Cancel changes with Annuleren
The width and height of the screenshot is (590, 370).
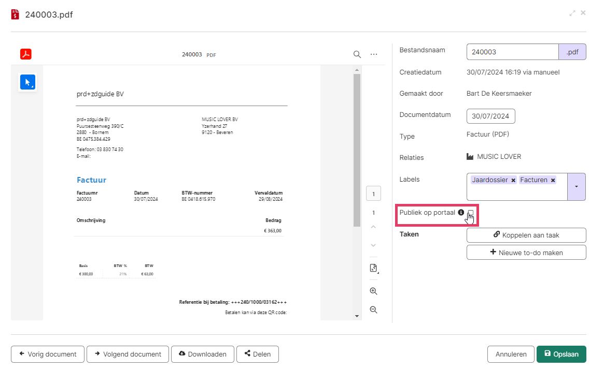[x=511, y=354]
